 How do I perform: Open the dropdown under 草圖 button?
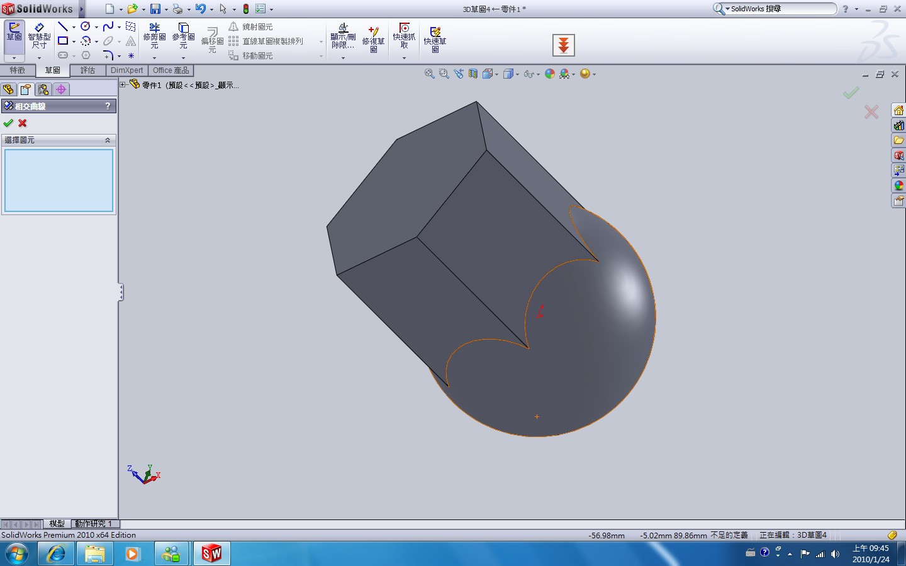[x=14, y=57]
